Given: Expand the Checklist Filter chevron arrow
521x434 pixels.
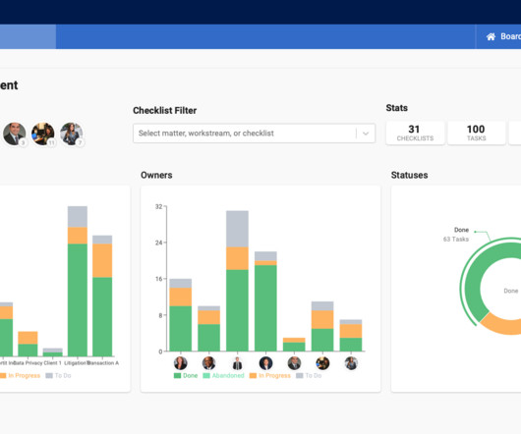Looking at the screenshot, I should [x=366, y=134].
